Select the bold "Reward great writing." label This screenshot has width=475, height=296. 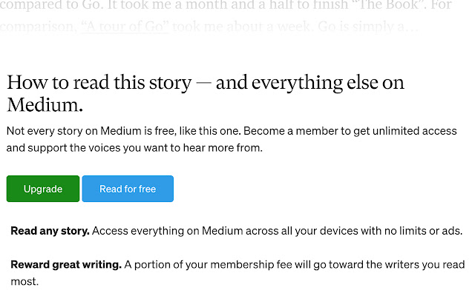point(65,264)
